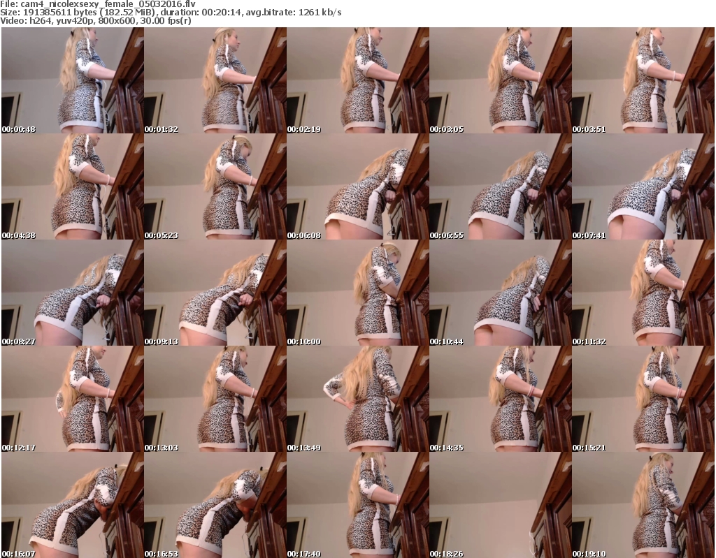Select the 'Size: 191385611 bytes' header line
This screenshot has width=716, height=558.
point(171,13)
